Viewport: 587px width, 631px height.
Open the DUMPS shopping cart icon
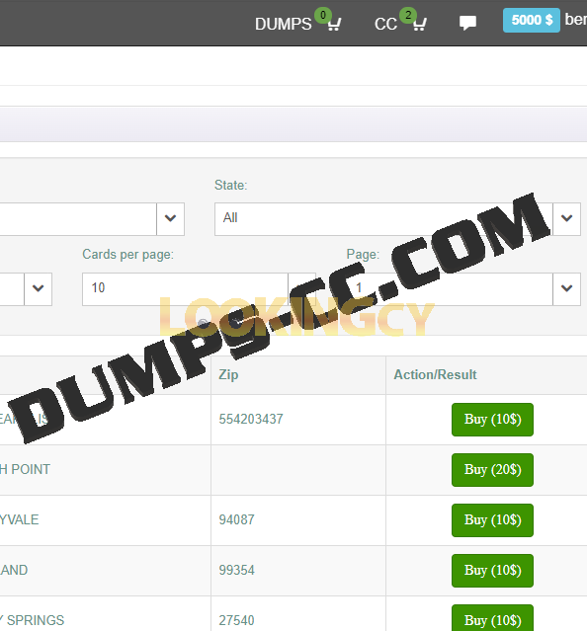coord(334,25)
